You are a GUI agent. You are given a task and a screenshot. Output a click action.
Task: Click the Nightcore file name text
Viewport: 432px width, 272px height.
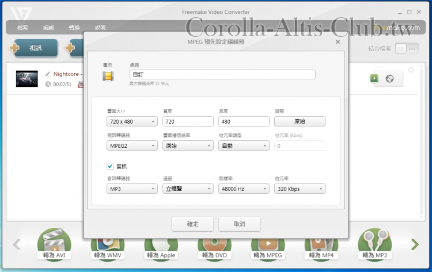(x=68, y=74)
